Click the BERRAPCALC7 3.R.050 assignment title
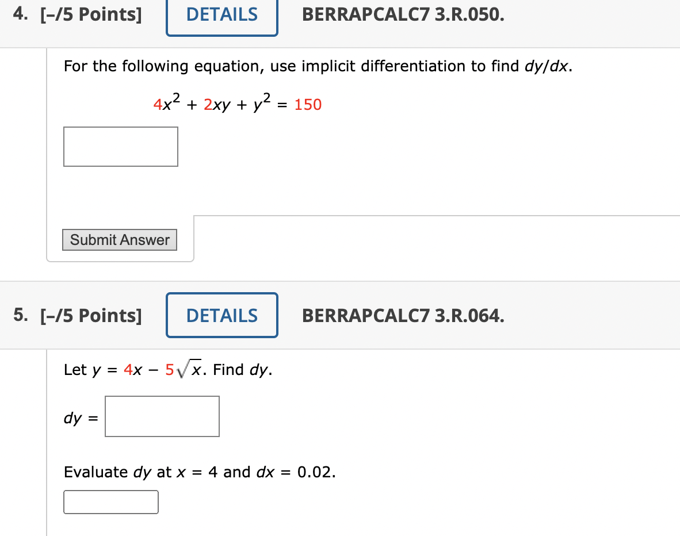 pyautogui.click(x=403, y=16)
